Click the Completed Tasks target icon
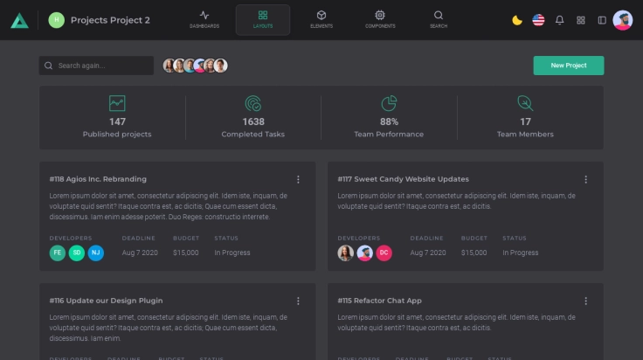643x360 pixels. click(x=252, y=103)
